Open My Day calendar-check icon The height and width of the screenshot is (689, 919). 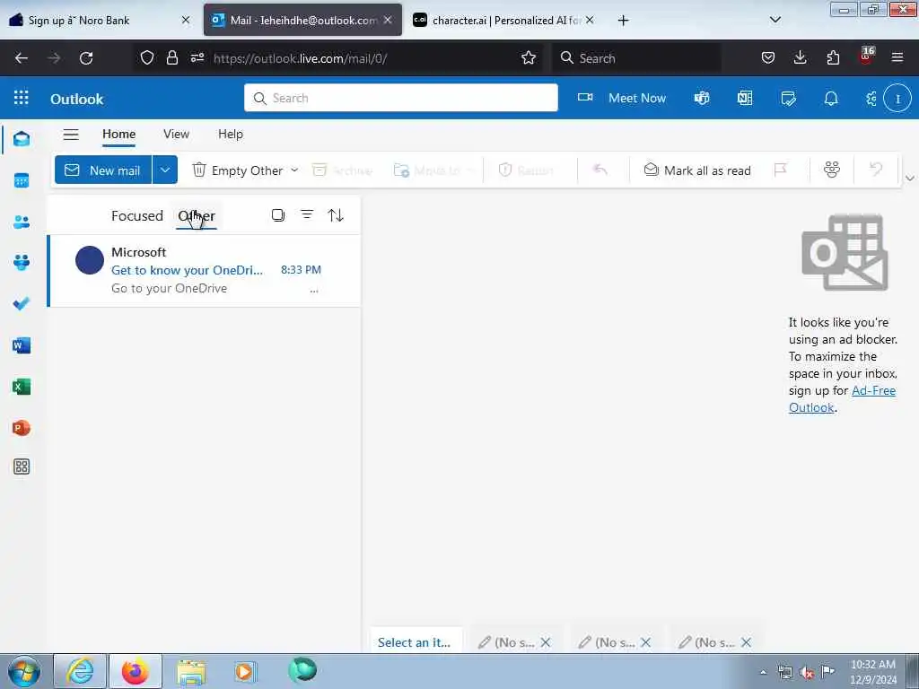(788, 99)
